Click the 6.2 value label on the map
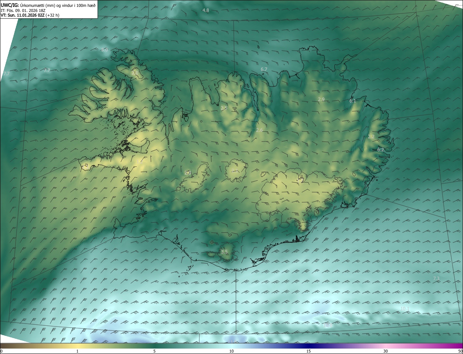 (381, 149)
